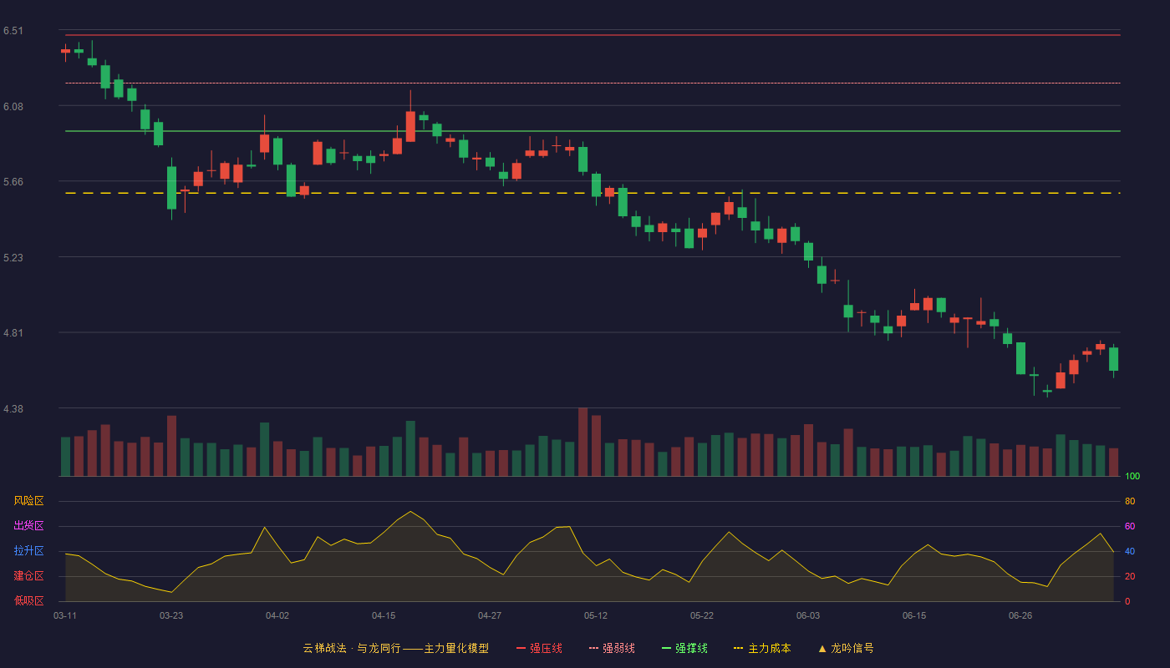Select the 建仓区 zone label
Screen dimensions: 1170x668
[28, 576]
